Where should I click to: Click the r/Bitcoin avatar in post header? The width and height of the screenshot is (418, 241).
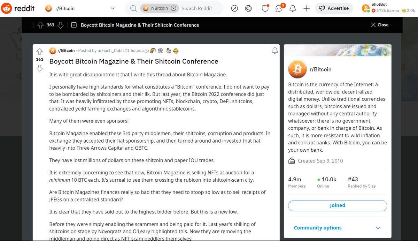pos(53,51)
